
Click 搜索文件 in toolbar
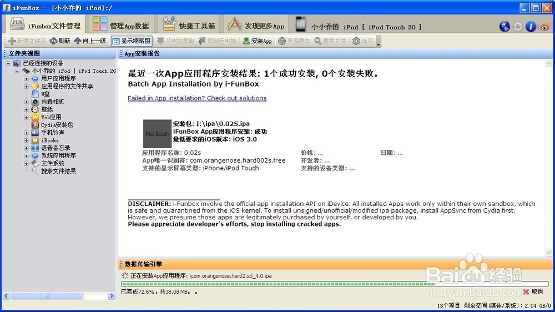click(x=330, y=41)
